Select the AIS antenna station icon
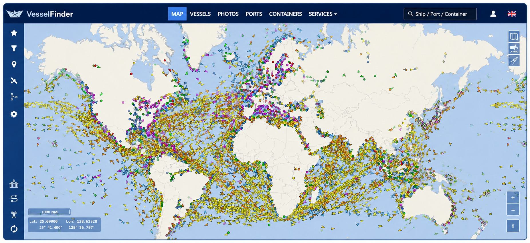Screen dimensions: 530x243 [14, 214]
